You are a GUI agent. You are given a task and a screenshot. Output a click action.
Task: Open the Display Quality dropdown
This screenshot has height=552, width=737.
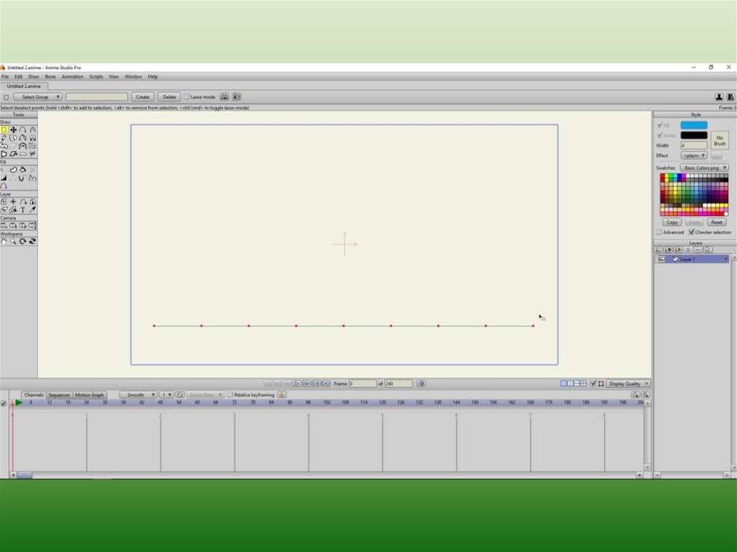(x=628, y=384)
